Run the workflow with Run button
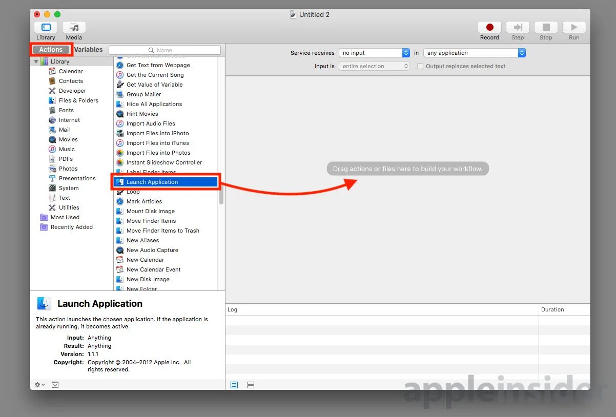This screenshot has height=417, width=616. [x=574, y=27]
